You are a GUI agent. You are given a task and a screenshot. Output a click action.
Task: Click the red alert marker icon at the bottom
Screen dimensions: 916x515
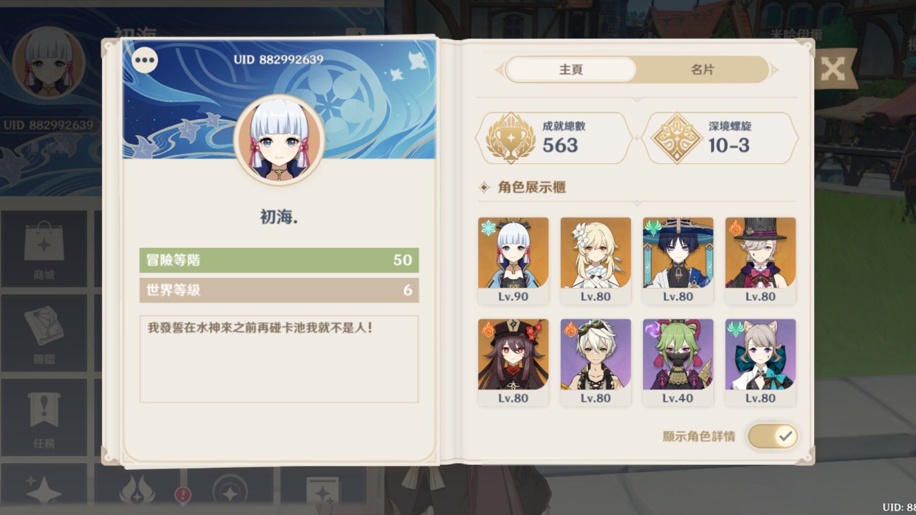point(183,494)
